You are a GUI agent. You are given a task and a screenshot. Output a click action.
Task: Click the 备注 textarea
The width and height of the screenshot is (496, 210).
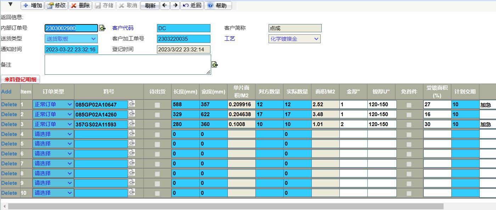[128, 64]
